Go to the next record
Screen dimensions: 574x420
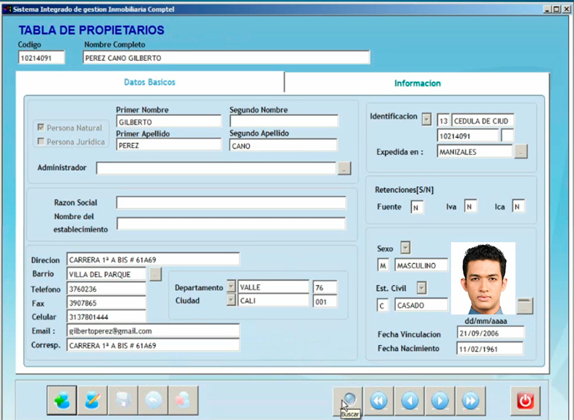click(x=440, y=400)
